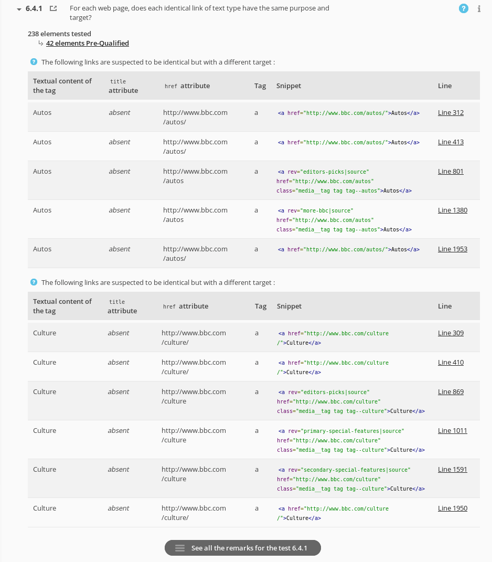
Task: Click help icon above the Culture table
Action: click(34, 282)
